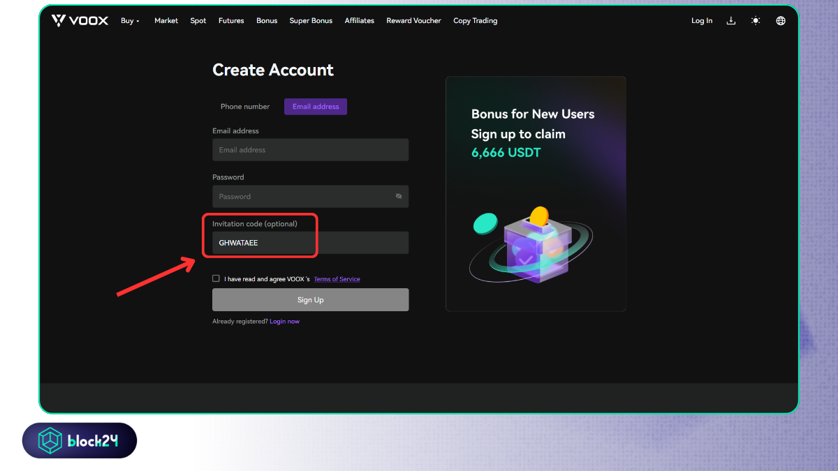
Task: Go to the Spot page
Action: point(198,20)
